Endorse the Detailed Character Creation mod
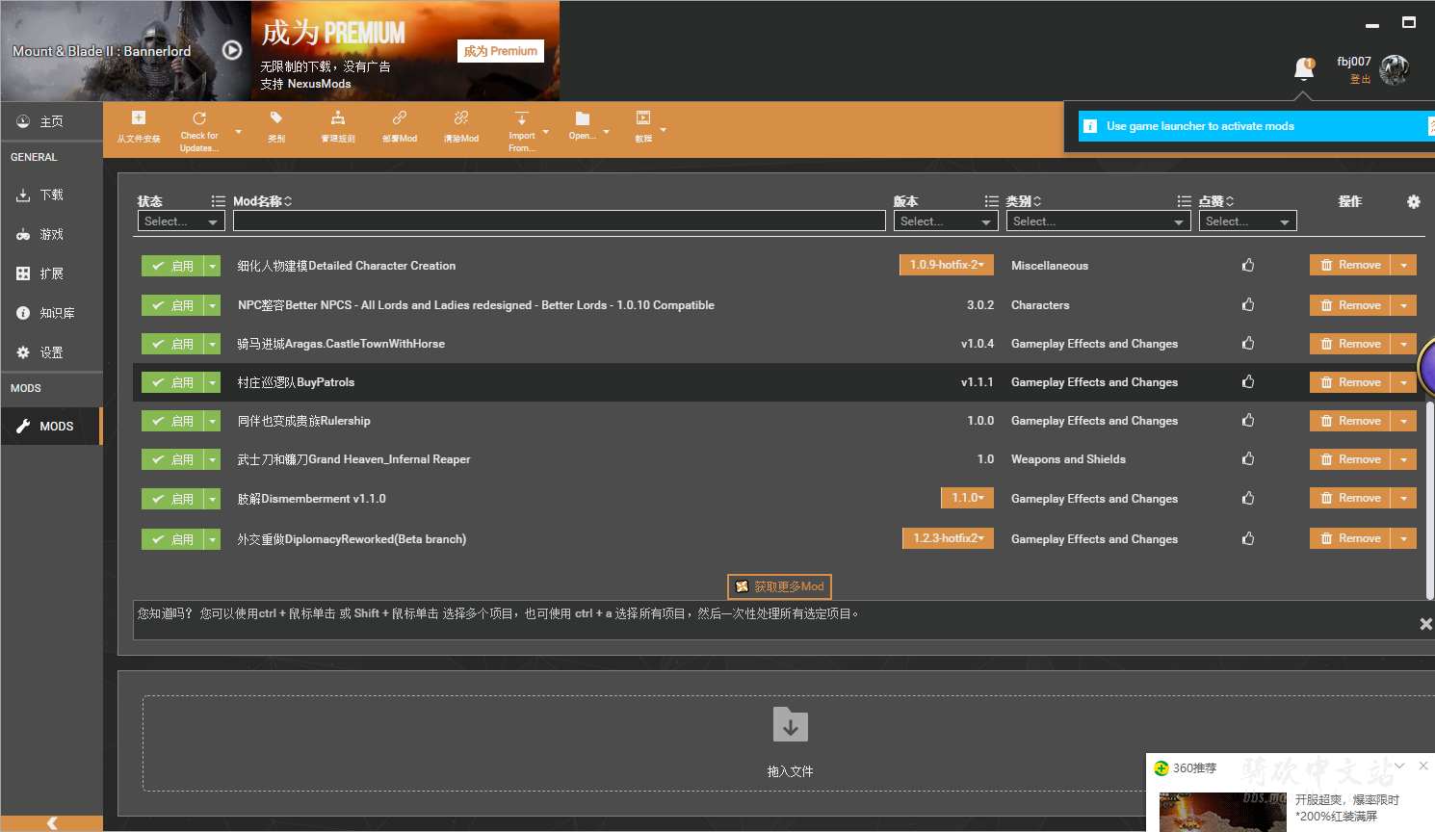 (x=1248, y=265)
